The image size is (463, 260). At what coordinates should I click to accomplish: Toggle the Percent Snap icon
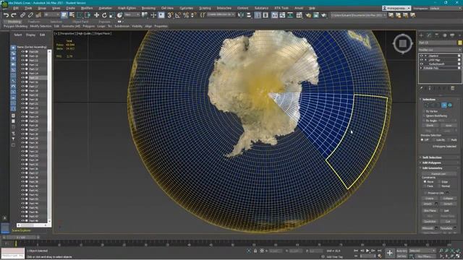pos(186,15)
